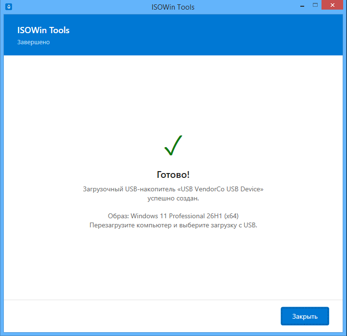Minimize the ISOWin Tools window
Viewport: 347px width, 336px height.
tap(302, 5)
